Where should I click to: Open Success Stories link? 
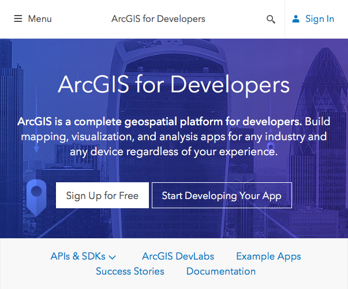click(130, 272)
